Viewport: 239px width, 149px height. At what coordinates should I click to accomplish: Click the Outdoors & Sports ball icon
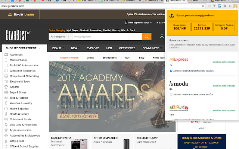(x=6, y=119)
